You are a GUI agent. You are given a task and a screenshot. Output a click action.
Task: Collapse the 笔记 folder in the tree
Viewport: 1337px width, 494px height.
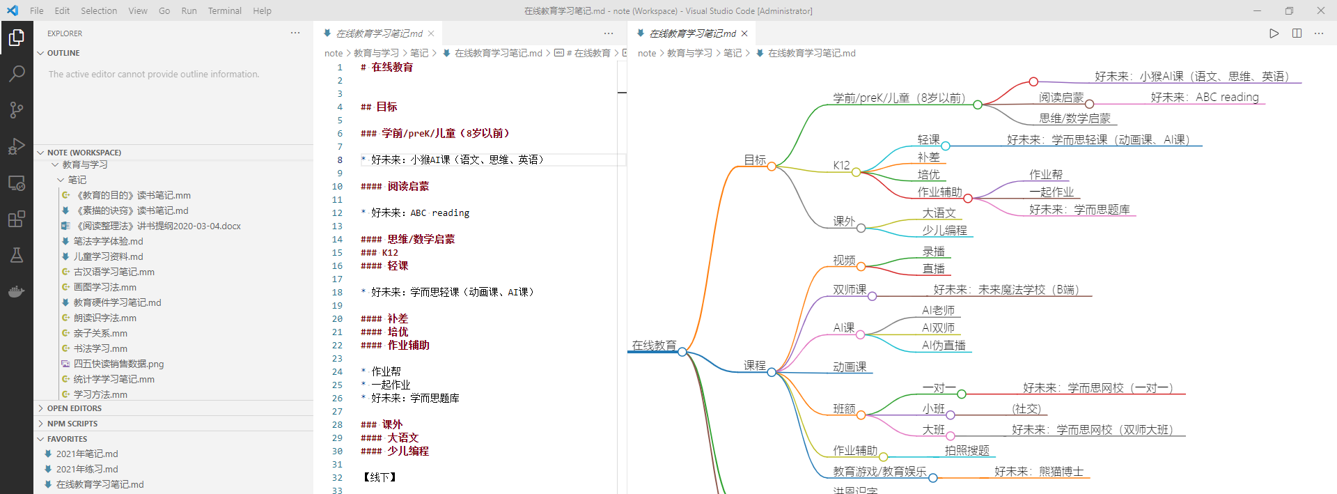77,180
